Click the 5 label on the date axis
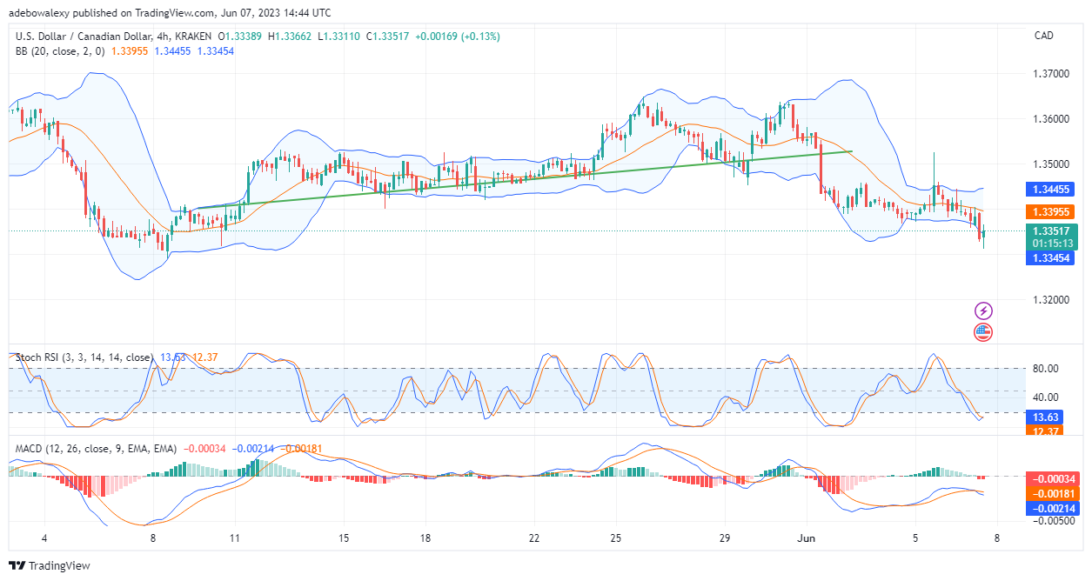The image size is (1092, 581). (914, 538)
